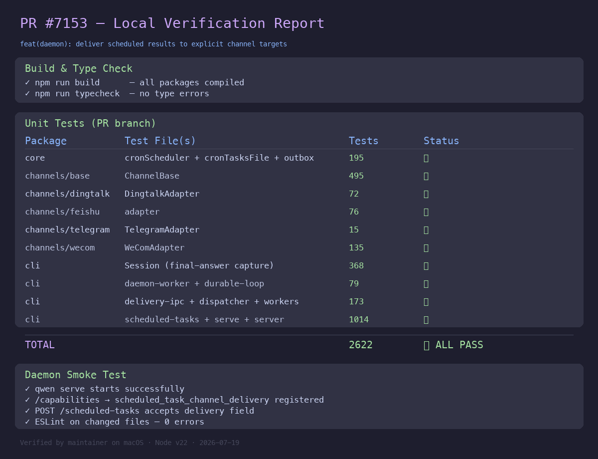Click the status glyph in the daemon-worker row

click(x=426, y=284)
